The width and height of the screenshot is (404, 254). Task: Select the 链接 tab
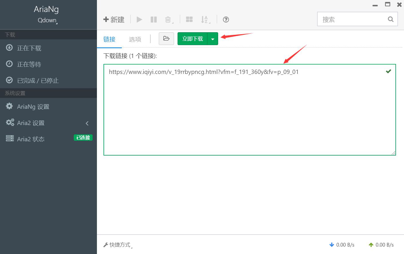tap(109, 39)
